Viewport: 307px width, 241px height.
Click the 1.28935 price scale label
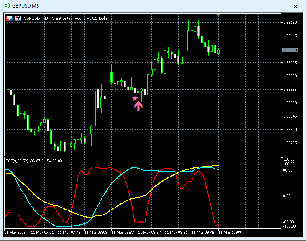tap(290, 90)
